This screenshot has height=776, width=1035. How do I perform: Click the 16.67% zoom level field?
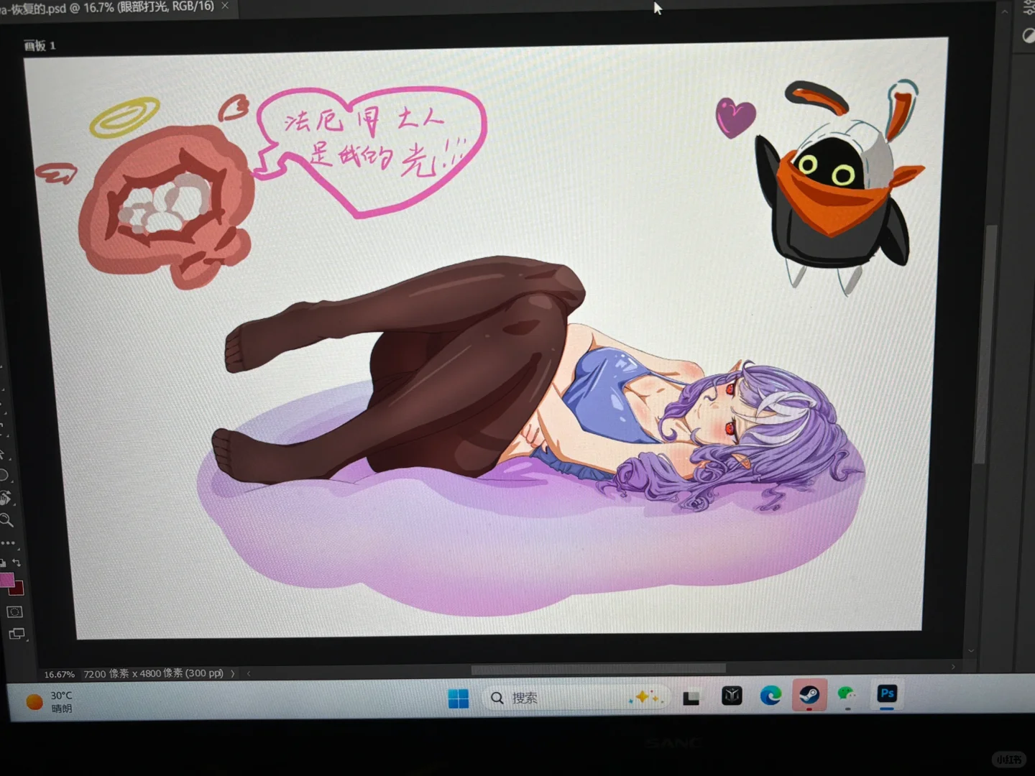(x=59, y=674)
